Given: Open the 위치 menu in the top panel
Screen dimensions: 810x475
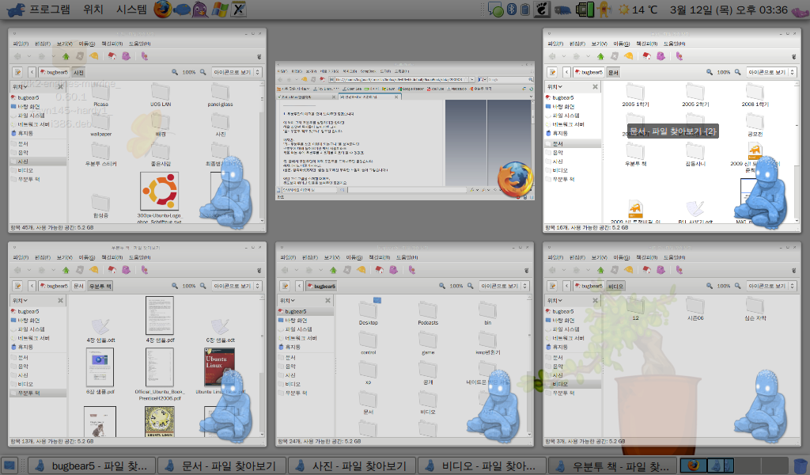Looking at the screenshot, I should [93, 9].
